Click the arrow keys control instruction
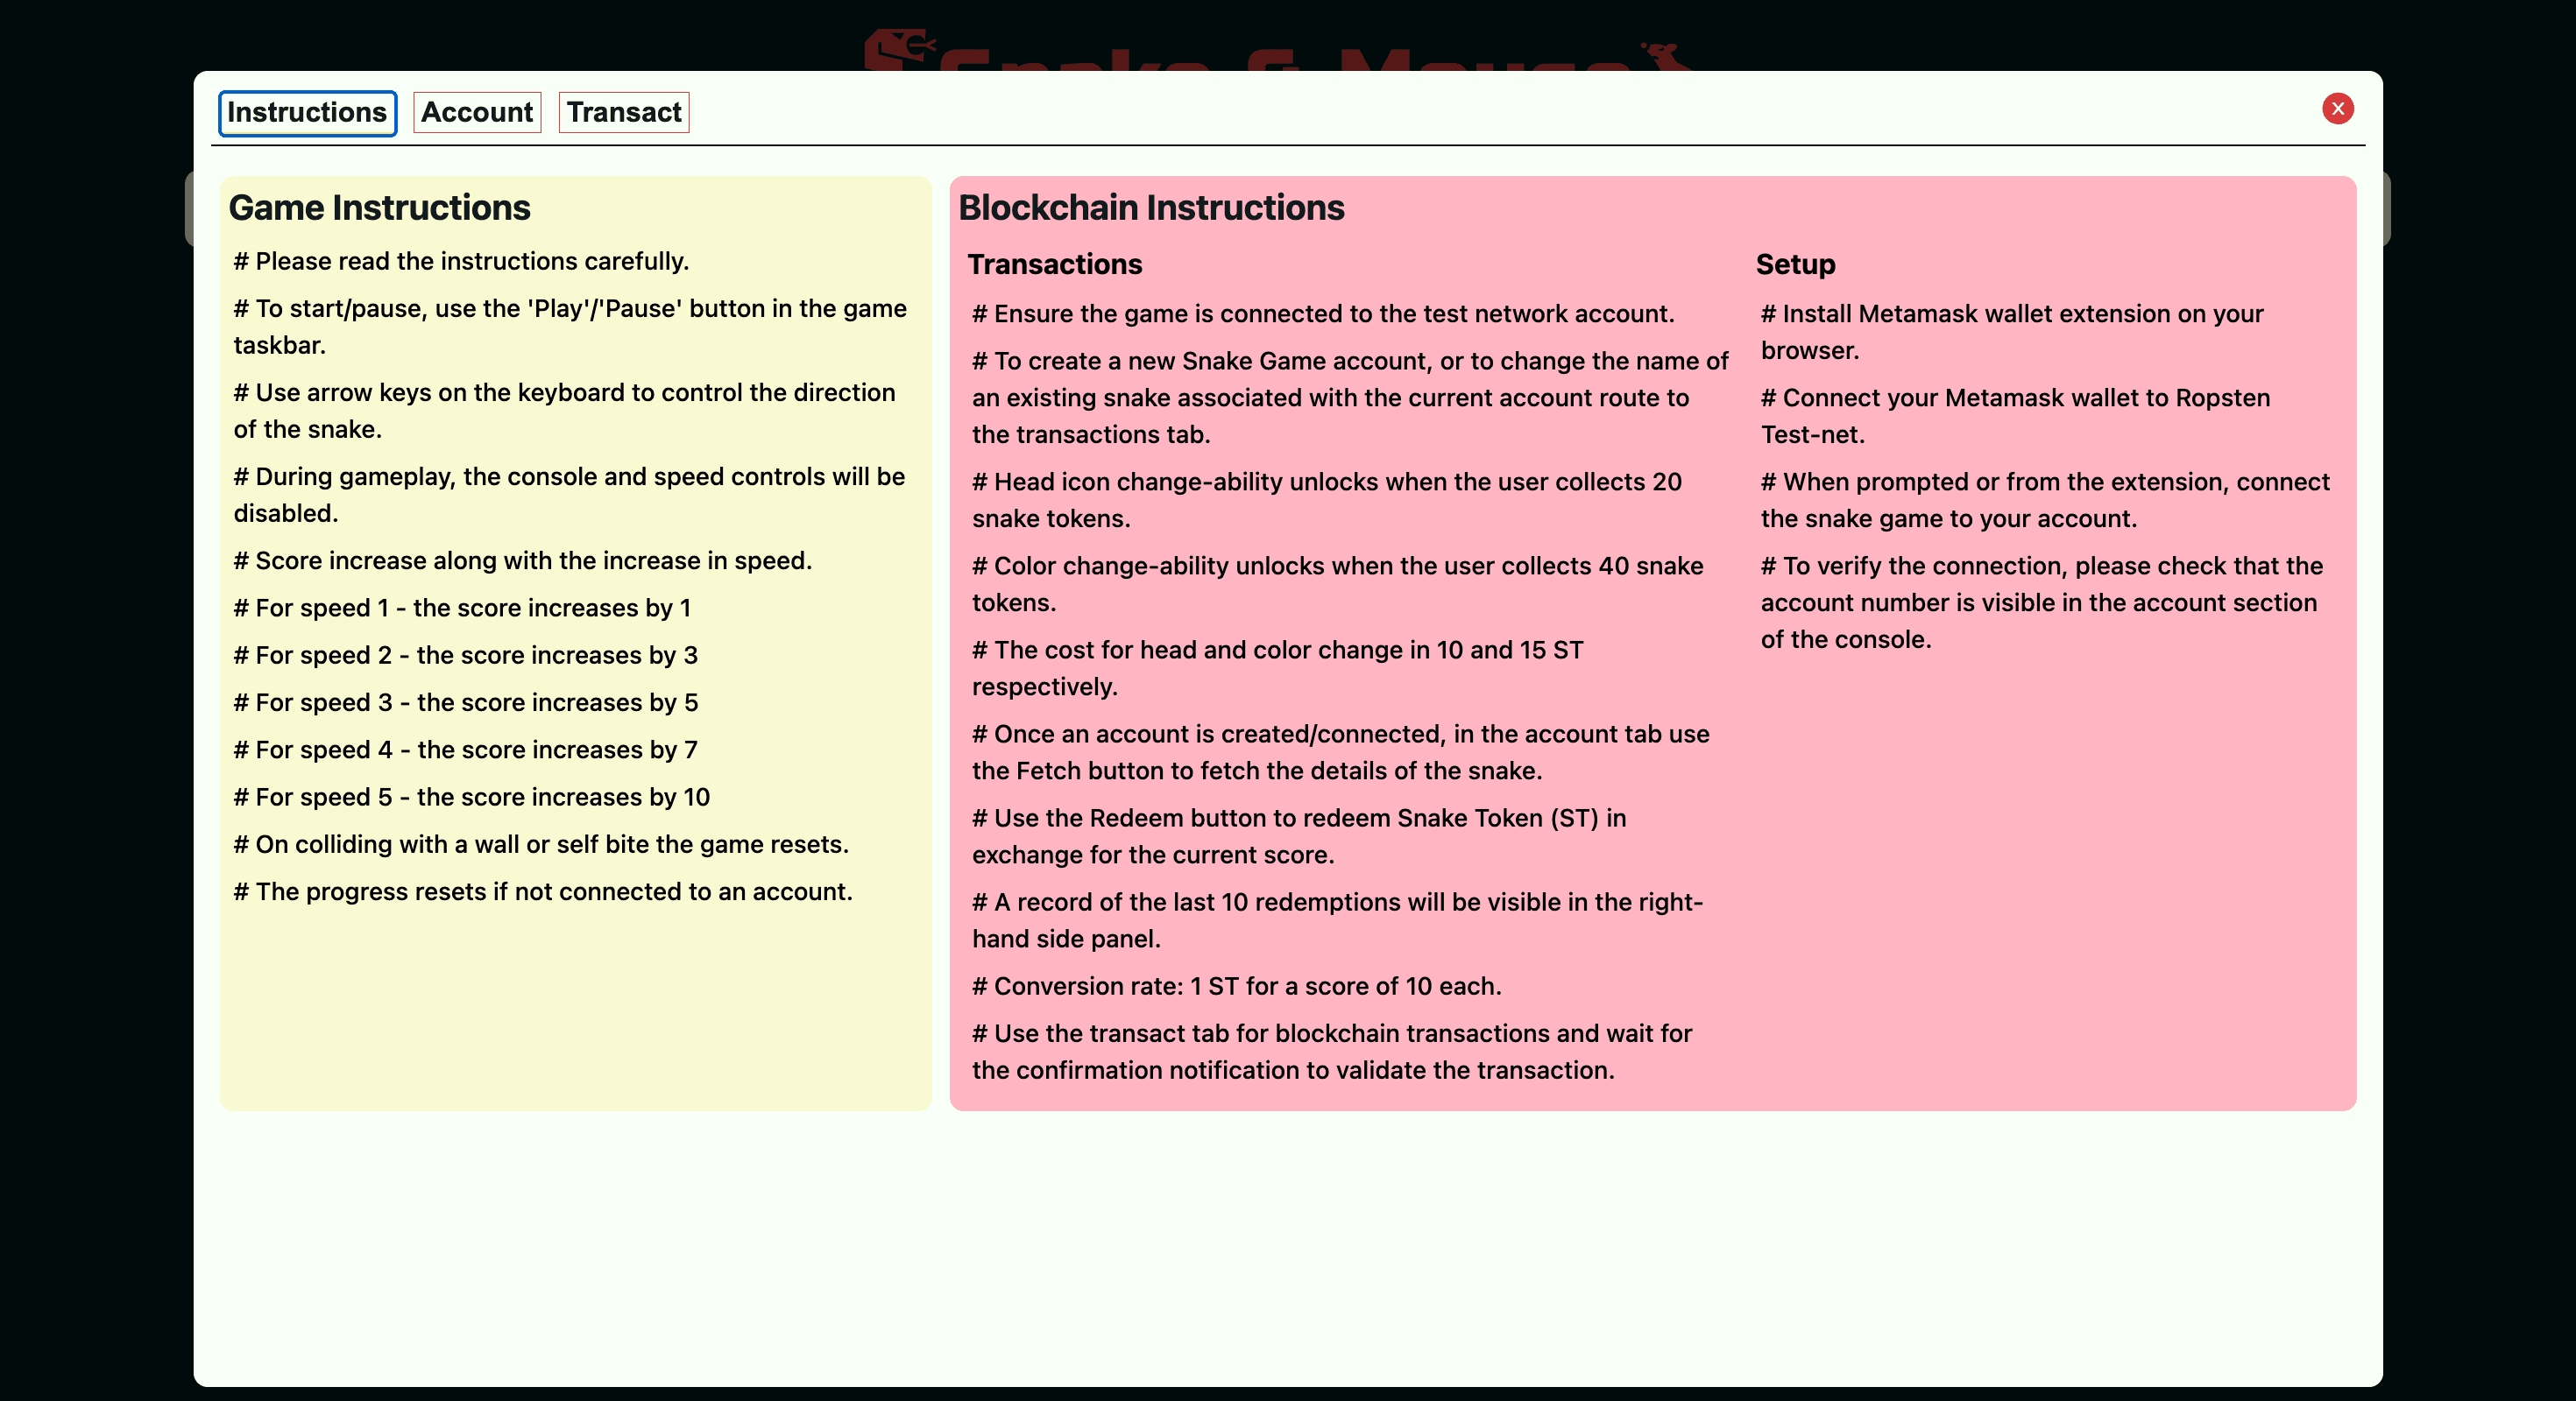This screenshot has height=1401, width=2576. [x=565, y=411]
